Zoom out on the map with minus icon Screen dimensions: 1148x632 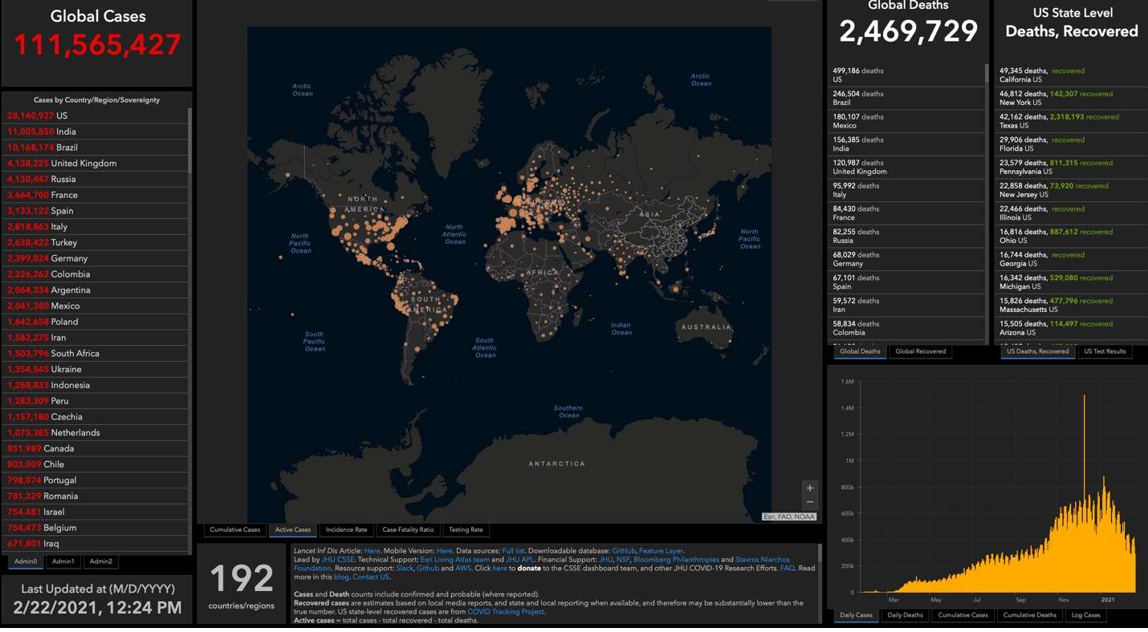pos(809,502)
